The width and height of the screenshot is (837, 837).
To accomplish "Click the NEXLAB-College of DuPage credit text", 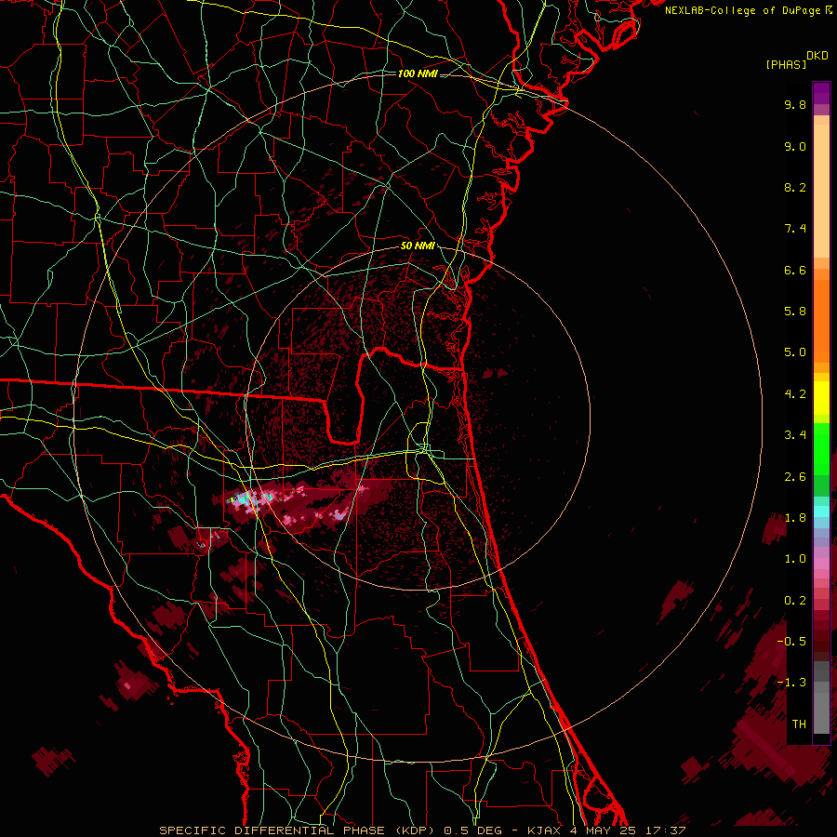I will 749,10.
